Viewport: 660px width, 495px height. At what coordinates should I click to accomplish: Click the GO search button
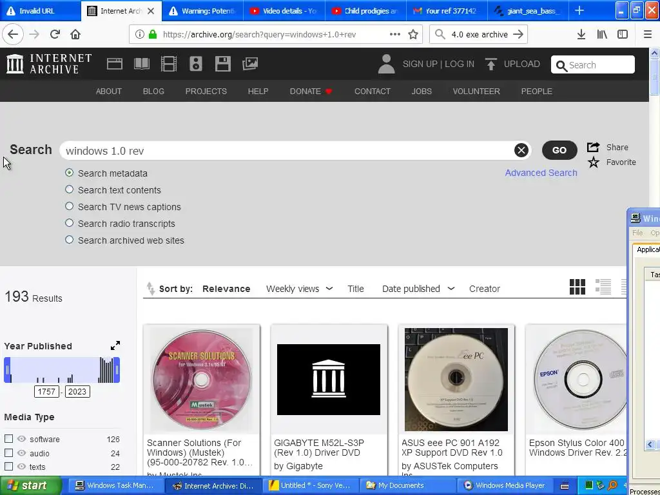559,150
